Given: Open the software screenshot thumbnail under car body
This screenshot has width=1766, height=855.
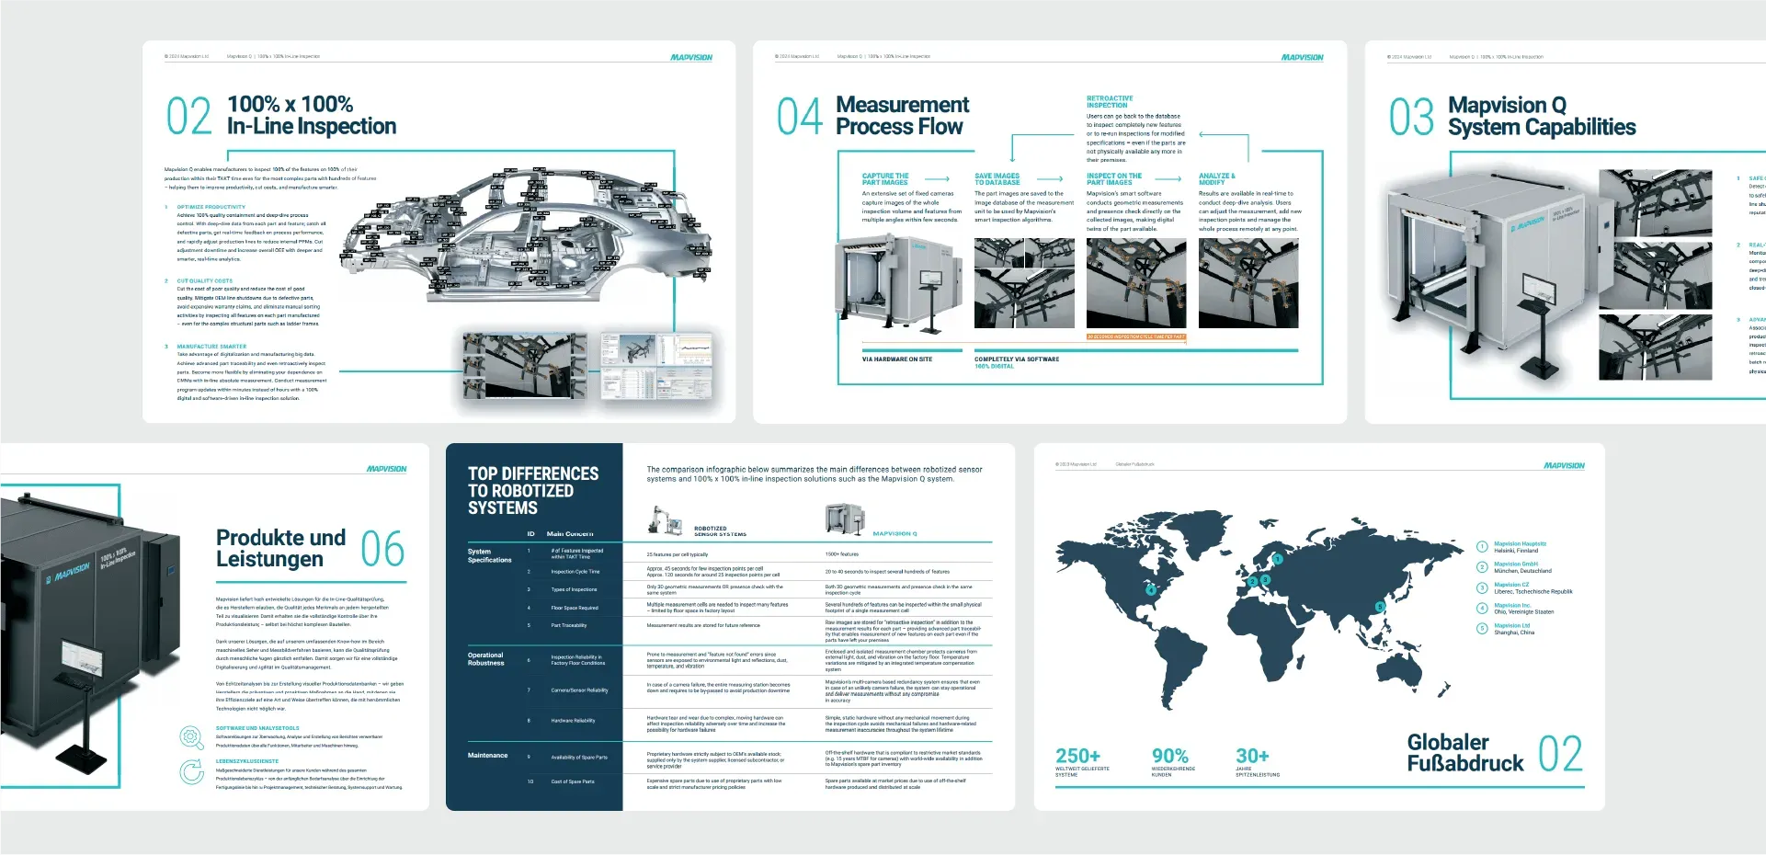Looking at the screenshot, I should point(656,366).
